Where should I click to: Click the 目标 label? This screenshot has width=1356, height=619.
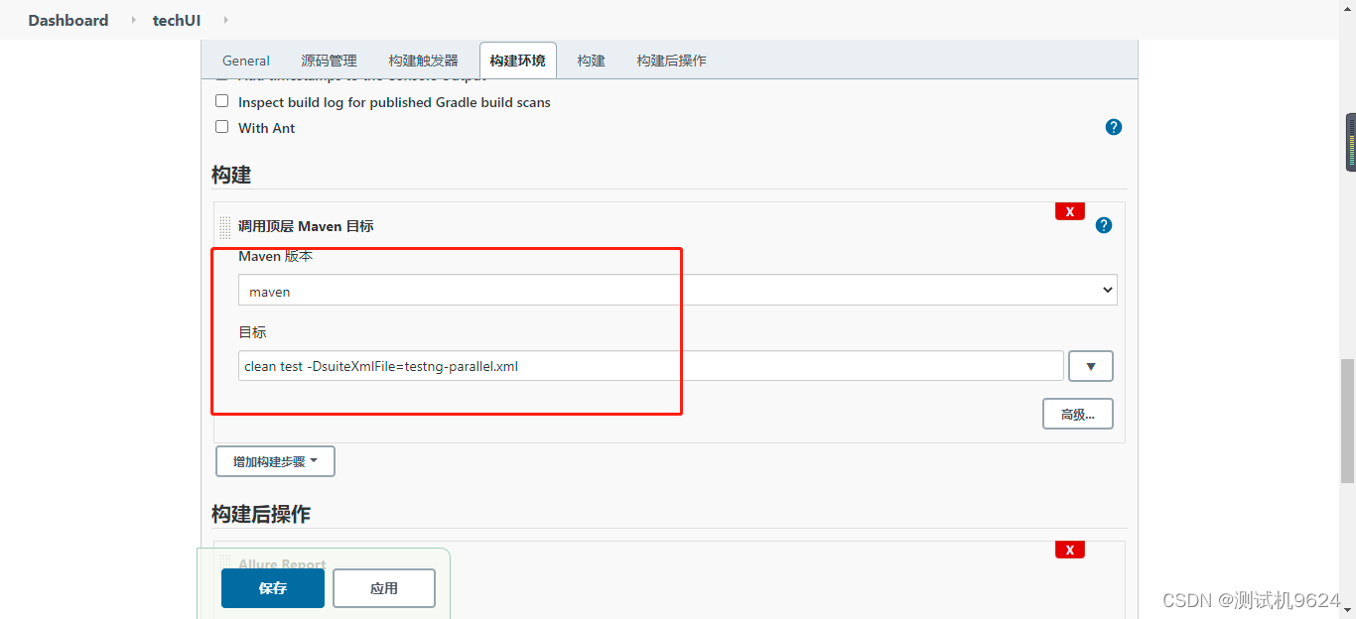click(252, 331)
